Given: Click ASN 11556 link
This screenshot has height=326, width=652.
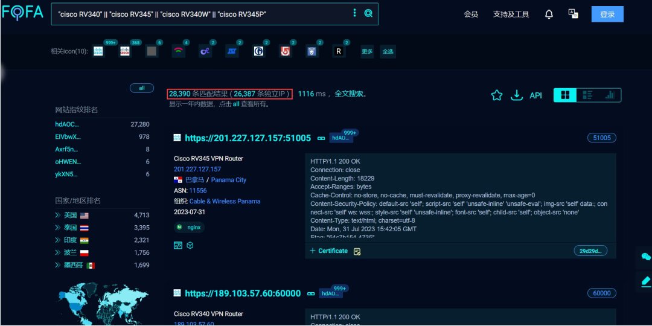Looking at the screenshot, I should click(198, 190).
